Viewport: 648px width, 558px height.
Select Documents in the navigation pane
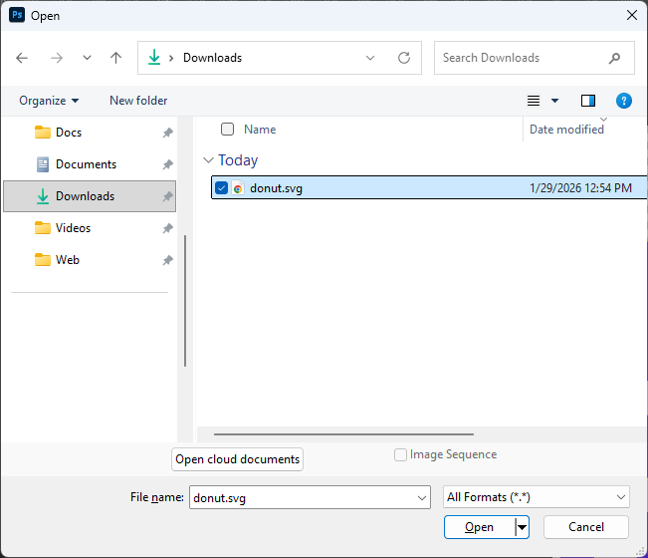[x=86, y=164]
